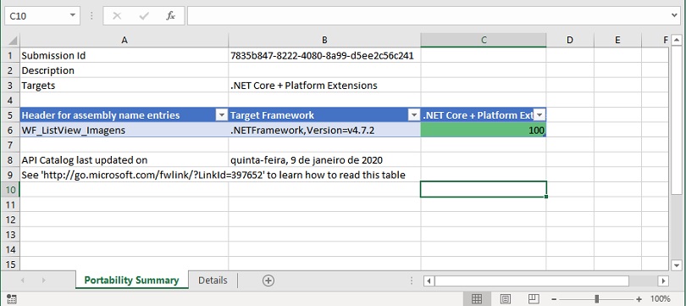The image size is (686, 306).
Task: Select the 'quinta-feira, 9 de janeiro de 2020' cell
Action: (324, 160)
